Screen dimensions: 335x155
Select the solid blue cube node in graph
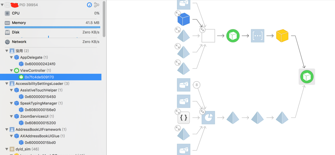(x=184, y=19)
